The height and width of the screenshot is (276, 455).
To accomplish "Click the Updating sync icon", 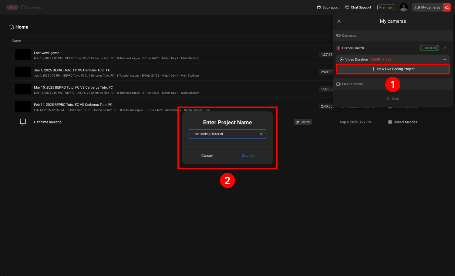I will (x=23, y=7).
